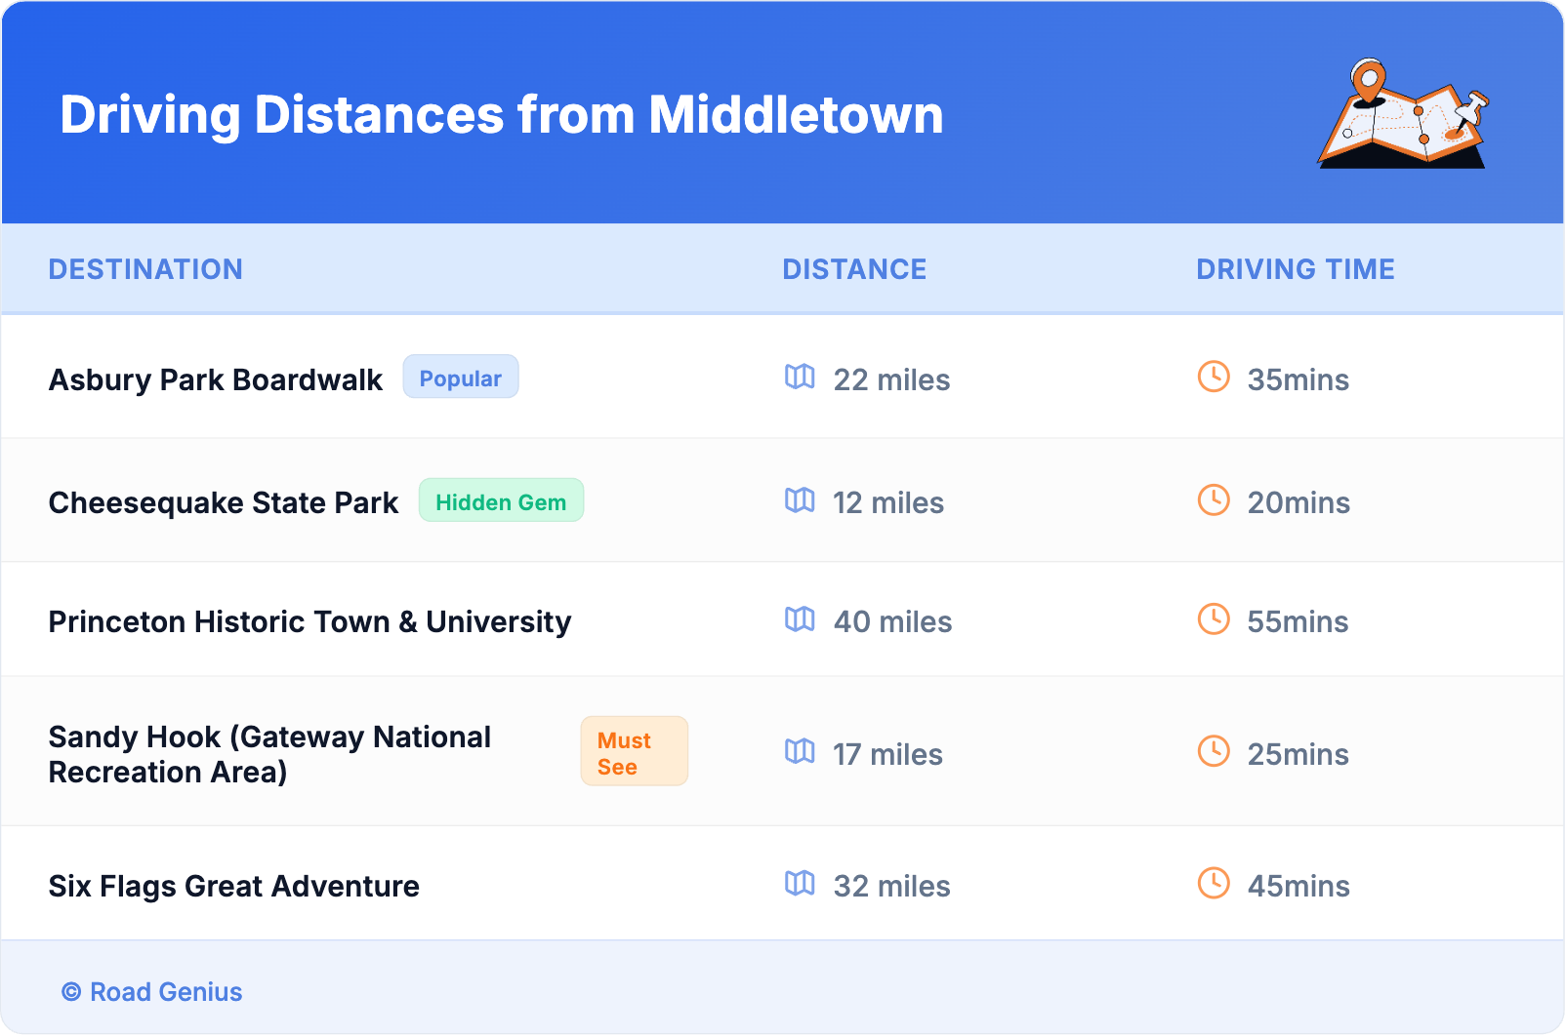This screenshot has height=1036, width=1566.
Task: Select the Hidden Gem badge
Action: tap(501, 501)
